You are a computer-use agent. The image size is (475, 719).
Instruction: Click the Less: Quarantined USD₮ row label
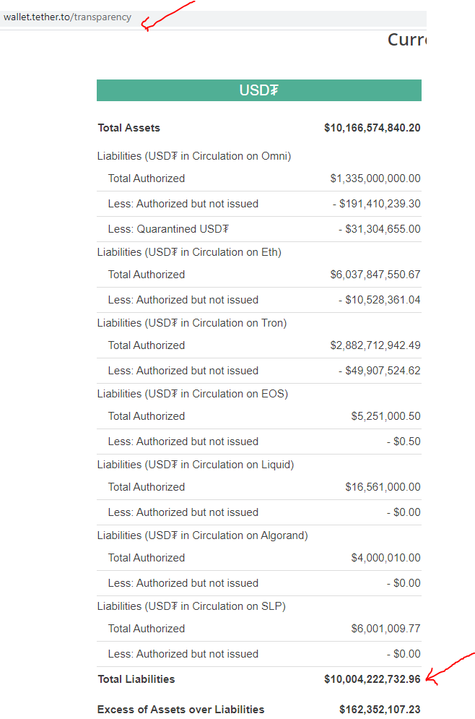168,229
